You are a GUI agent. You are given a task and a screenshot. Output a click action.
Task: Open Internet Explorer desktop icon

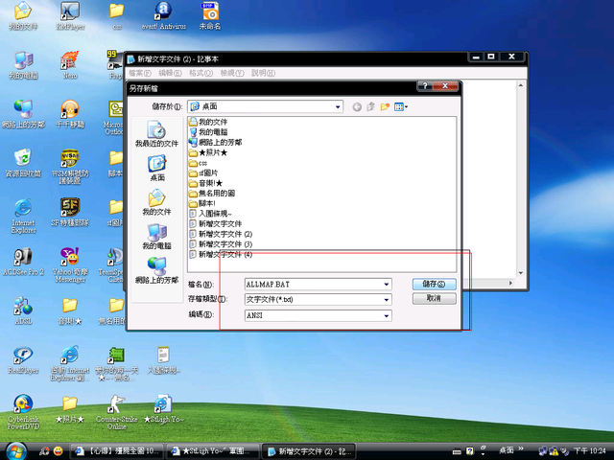click(x=24, y=213)
